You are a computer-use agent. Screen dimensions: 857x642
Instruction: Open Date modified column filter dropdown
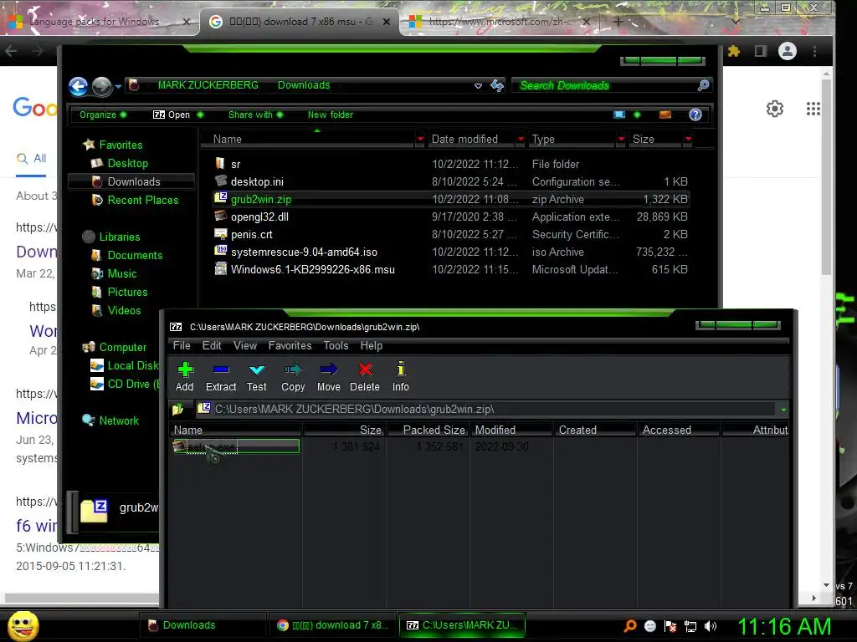pos(521,140)
